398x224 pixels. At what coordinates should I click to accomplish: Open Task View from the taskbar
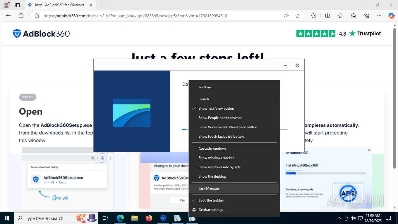[x=106, y=218]
